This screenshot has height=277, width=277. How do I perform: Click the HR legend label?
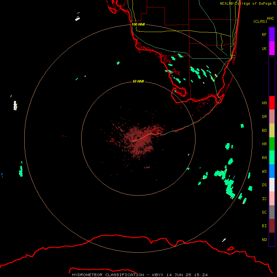(x=264, y=144)
